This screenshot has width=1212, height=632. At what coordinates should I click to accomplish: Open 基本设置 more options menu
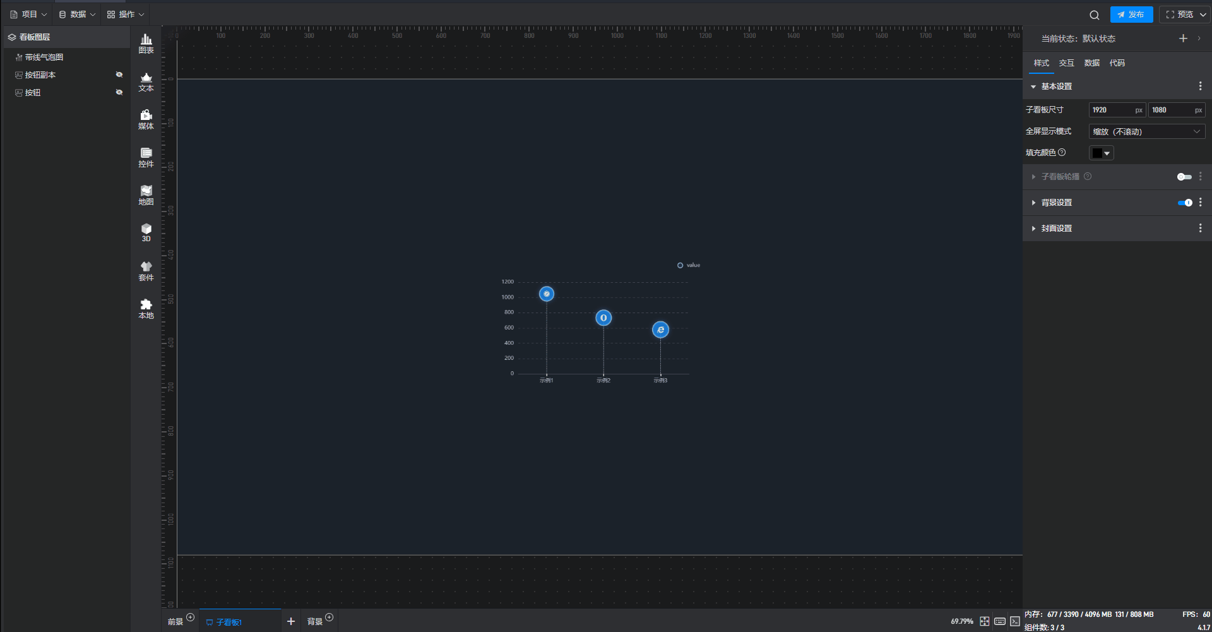pyautogui.click(x=1201, y=86)
